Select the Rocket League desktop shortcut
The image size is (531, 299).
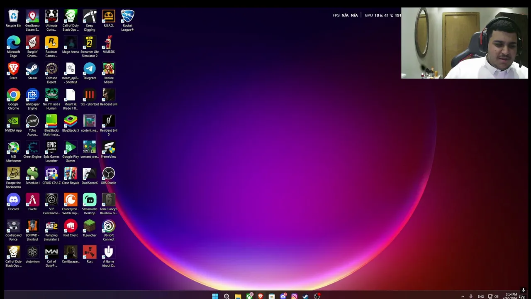click(x=127, y=20)
